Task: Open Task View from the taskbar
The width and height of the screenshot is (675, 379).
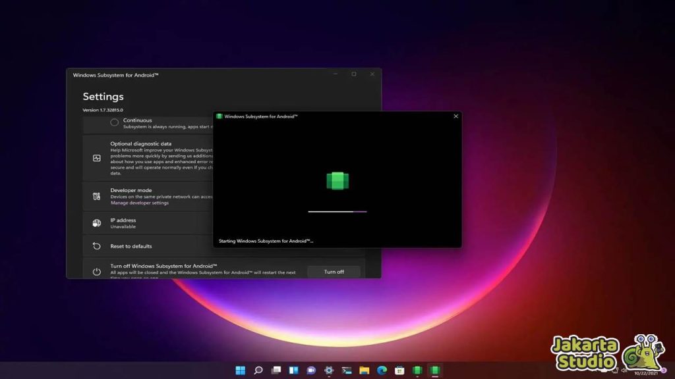Action: pos(275,370)
